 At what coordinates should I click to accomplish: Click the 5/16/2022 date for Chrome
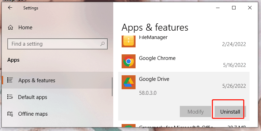235,65
